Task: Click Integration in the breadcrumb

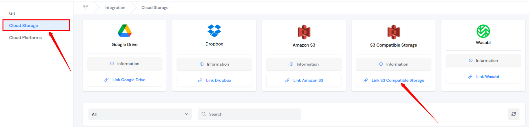Action: coord(115,8)
